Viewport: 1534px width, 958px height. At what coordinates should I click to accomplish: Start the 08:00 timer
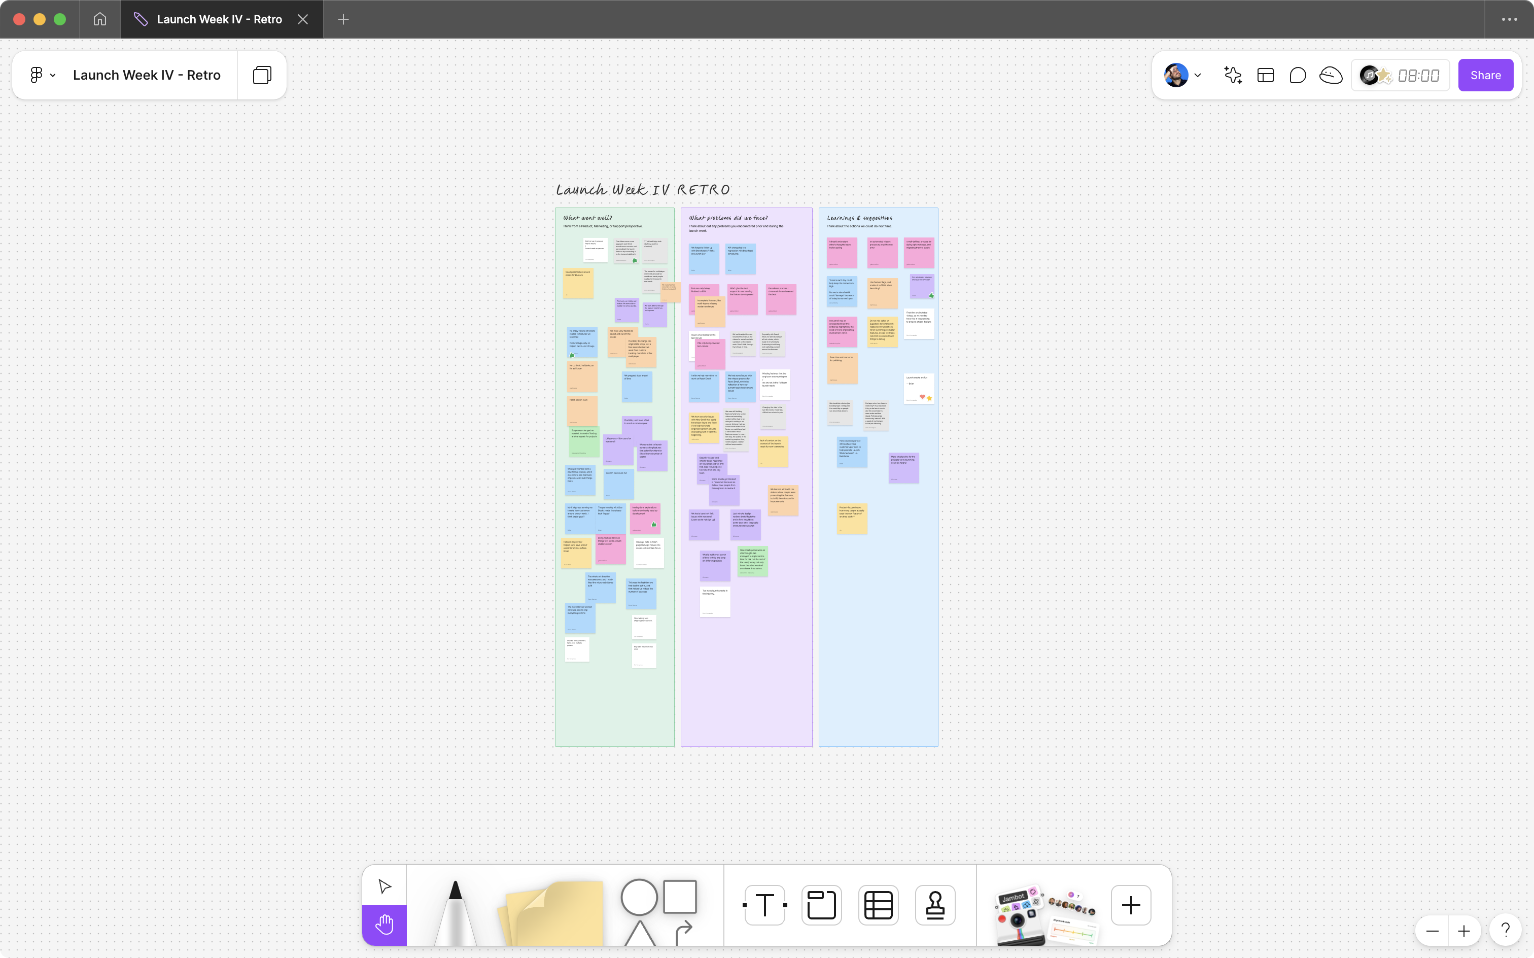coord(1418,76)
